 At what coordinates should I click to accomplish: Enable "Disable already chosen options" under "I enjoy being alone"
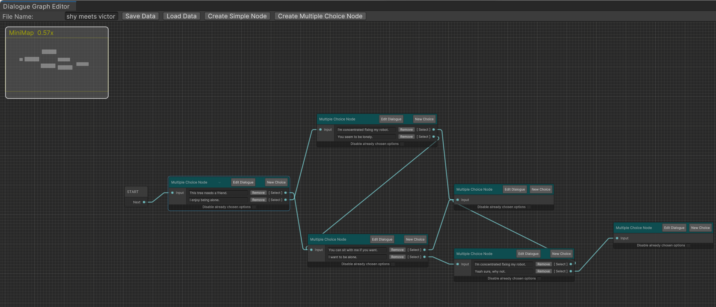[254, 207]
